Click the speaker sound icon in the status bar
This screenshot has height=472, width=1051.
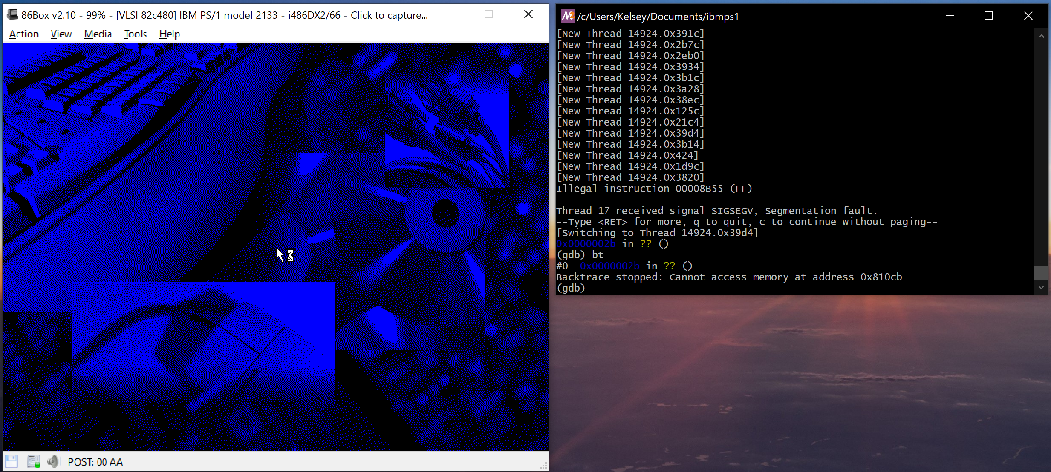[x=52, y=461]
